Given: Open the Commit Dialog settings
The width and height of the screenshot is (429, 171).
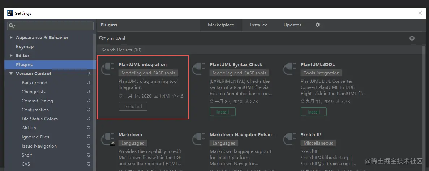Looking at the screenshot, I should [x=37, y=101].
